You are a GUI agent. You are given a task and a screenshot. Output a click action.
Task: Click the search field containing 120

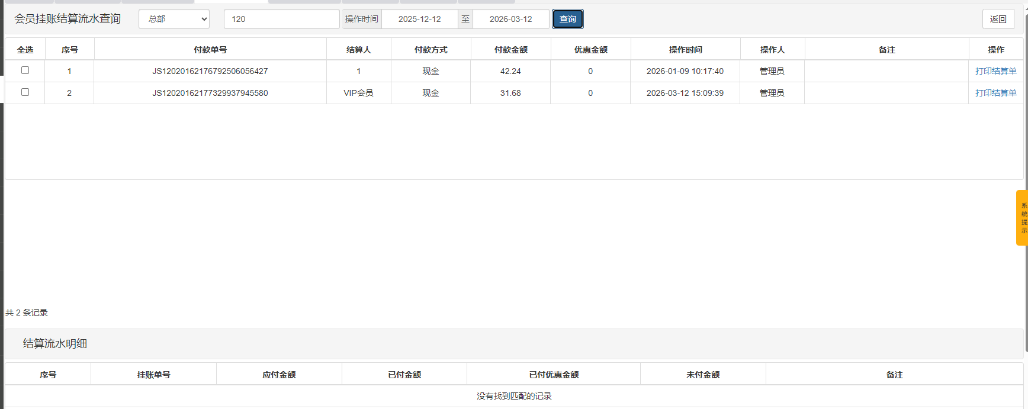pyautogui.click(x=281, y=19)
